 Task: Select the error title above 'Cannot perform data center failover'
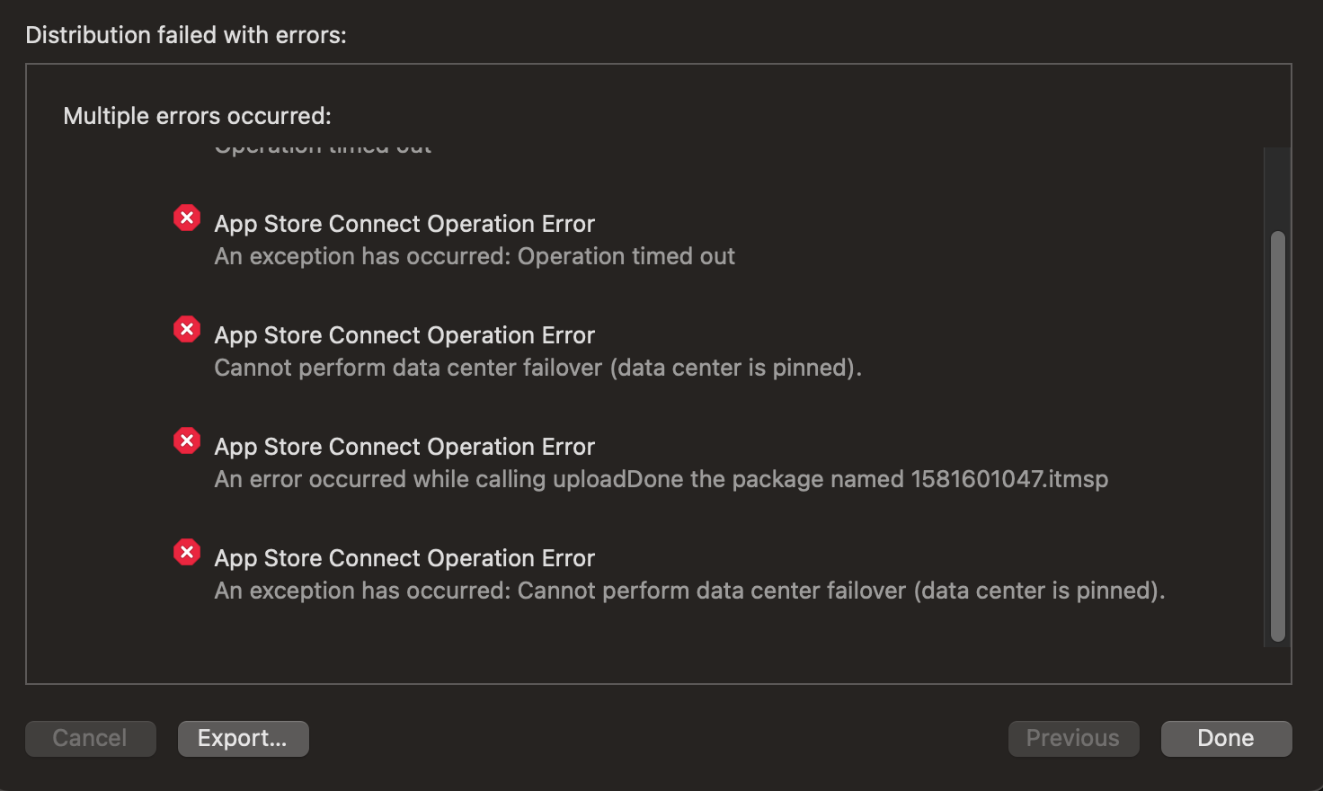(404, 335)
